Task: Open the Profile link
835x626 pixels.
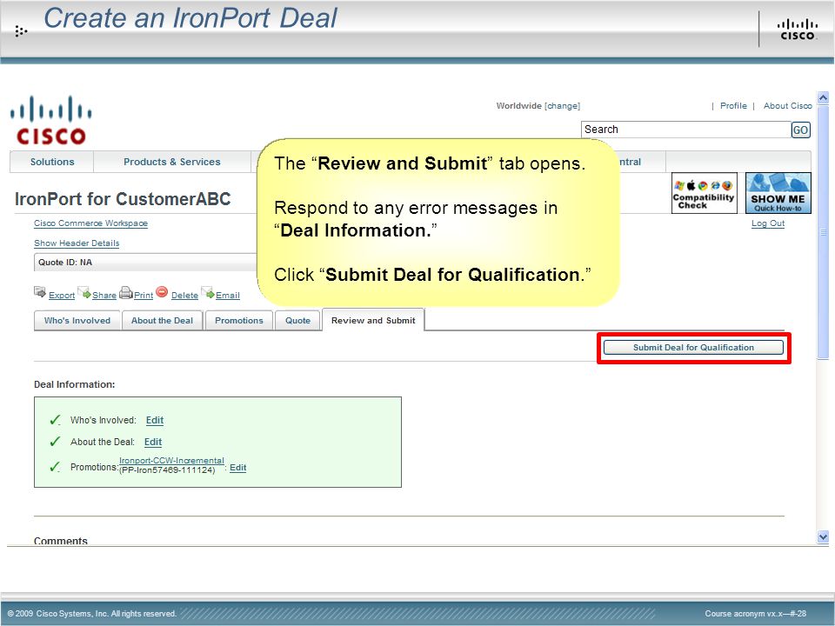Action: pyautogui.click(x=733, y=105)
